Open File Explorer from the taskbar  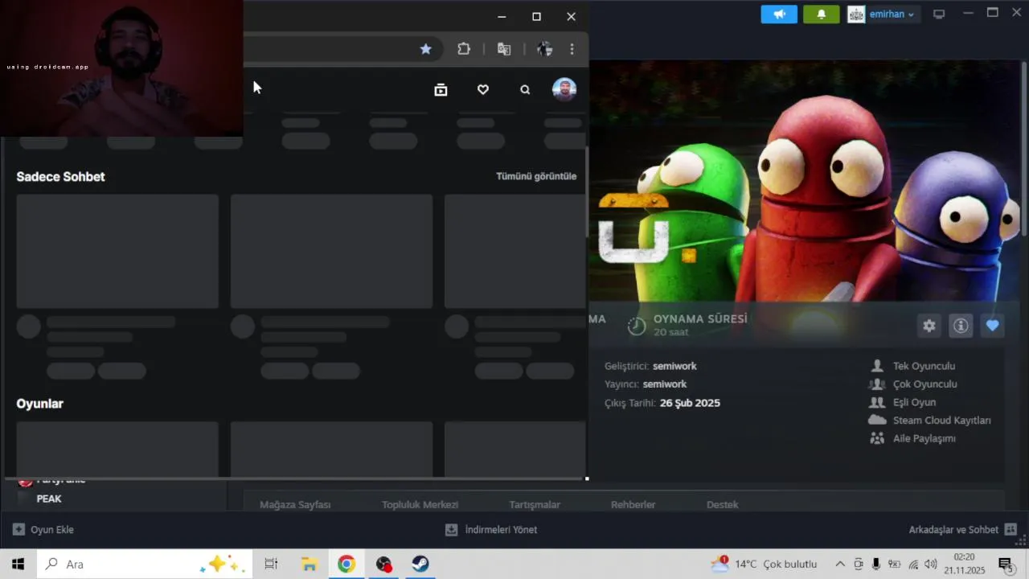[x=310, y=564]
